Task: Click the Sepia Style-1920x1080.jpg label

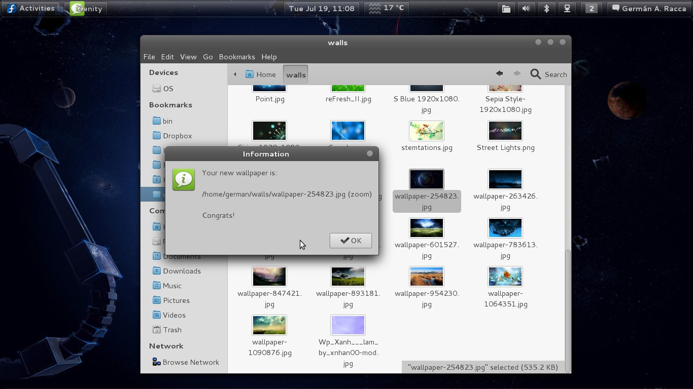Action: click(505, 104)
